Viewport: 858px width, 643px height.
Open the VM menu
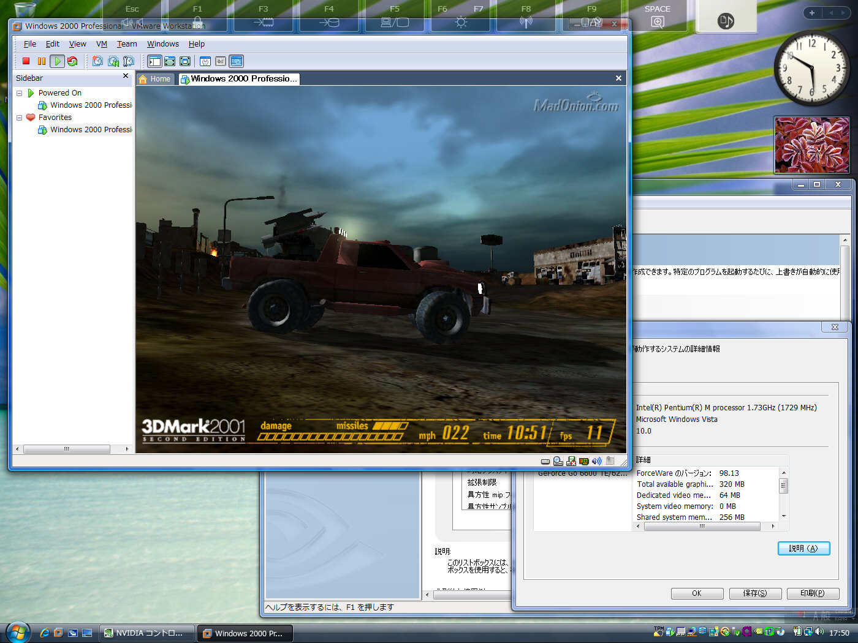click(102, 44)
